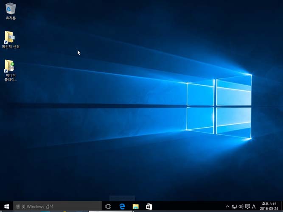Open the clock showing 오후 3:15
283x212 pixels.
269,204
